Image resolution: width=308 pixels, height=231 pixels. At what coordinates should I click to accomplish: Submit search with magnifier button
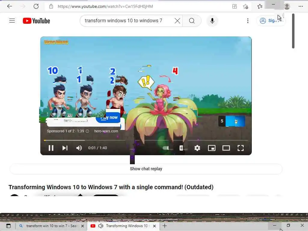[x=192, y=21]
